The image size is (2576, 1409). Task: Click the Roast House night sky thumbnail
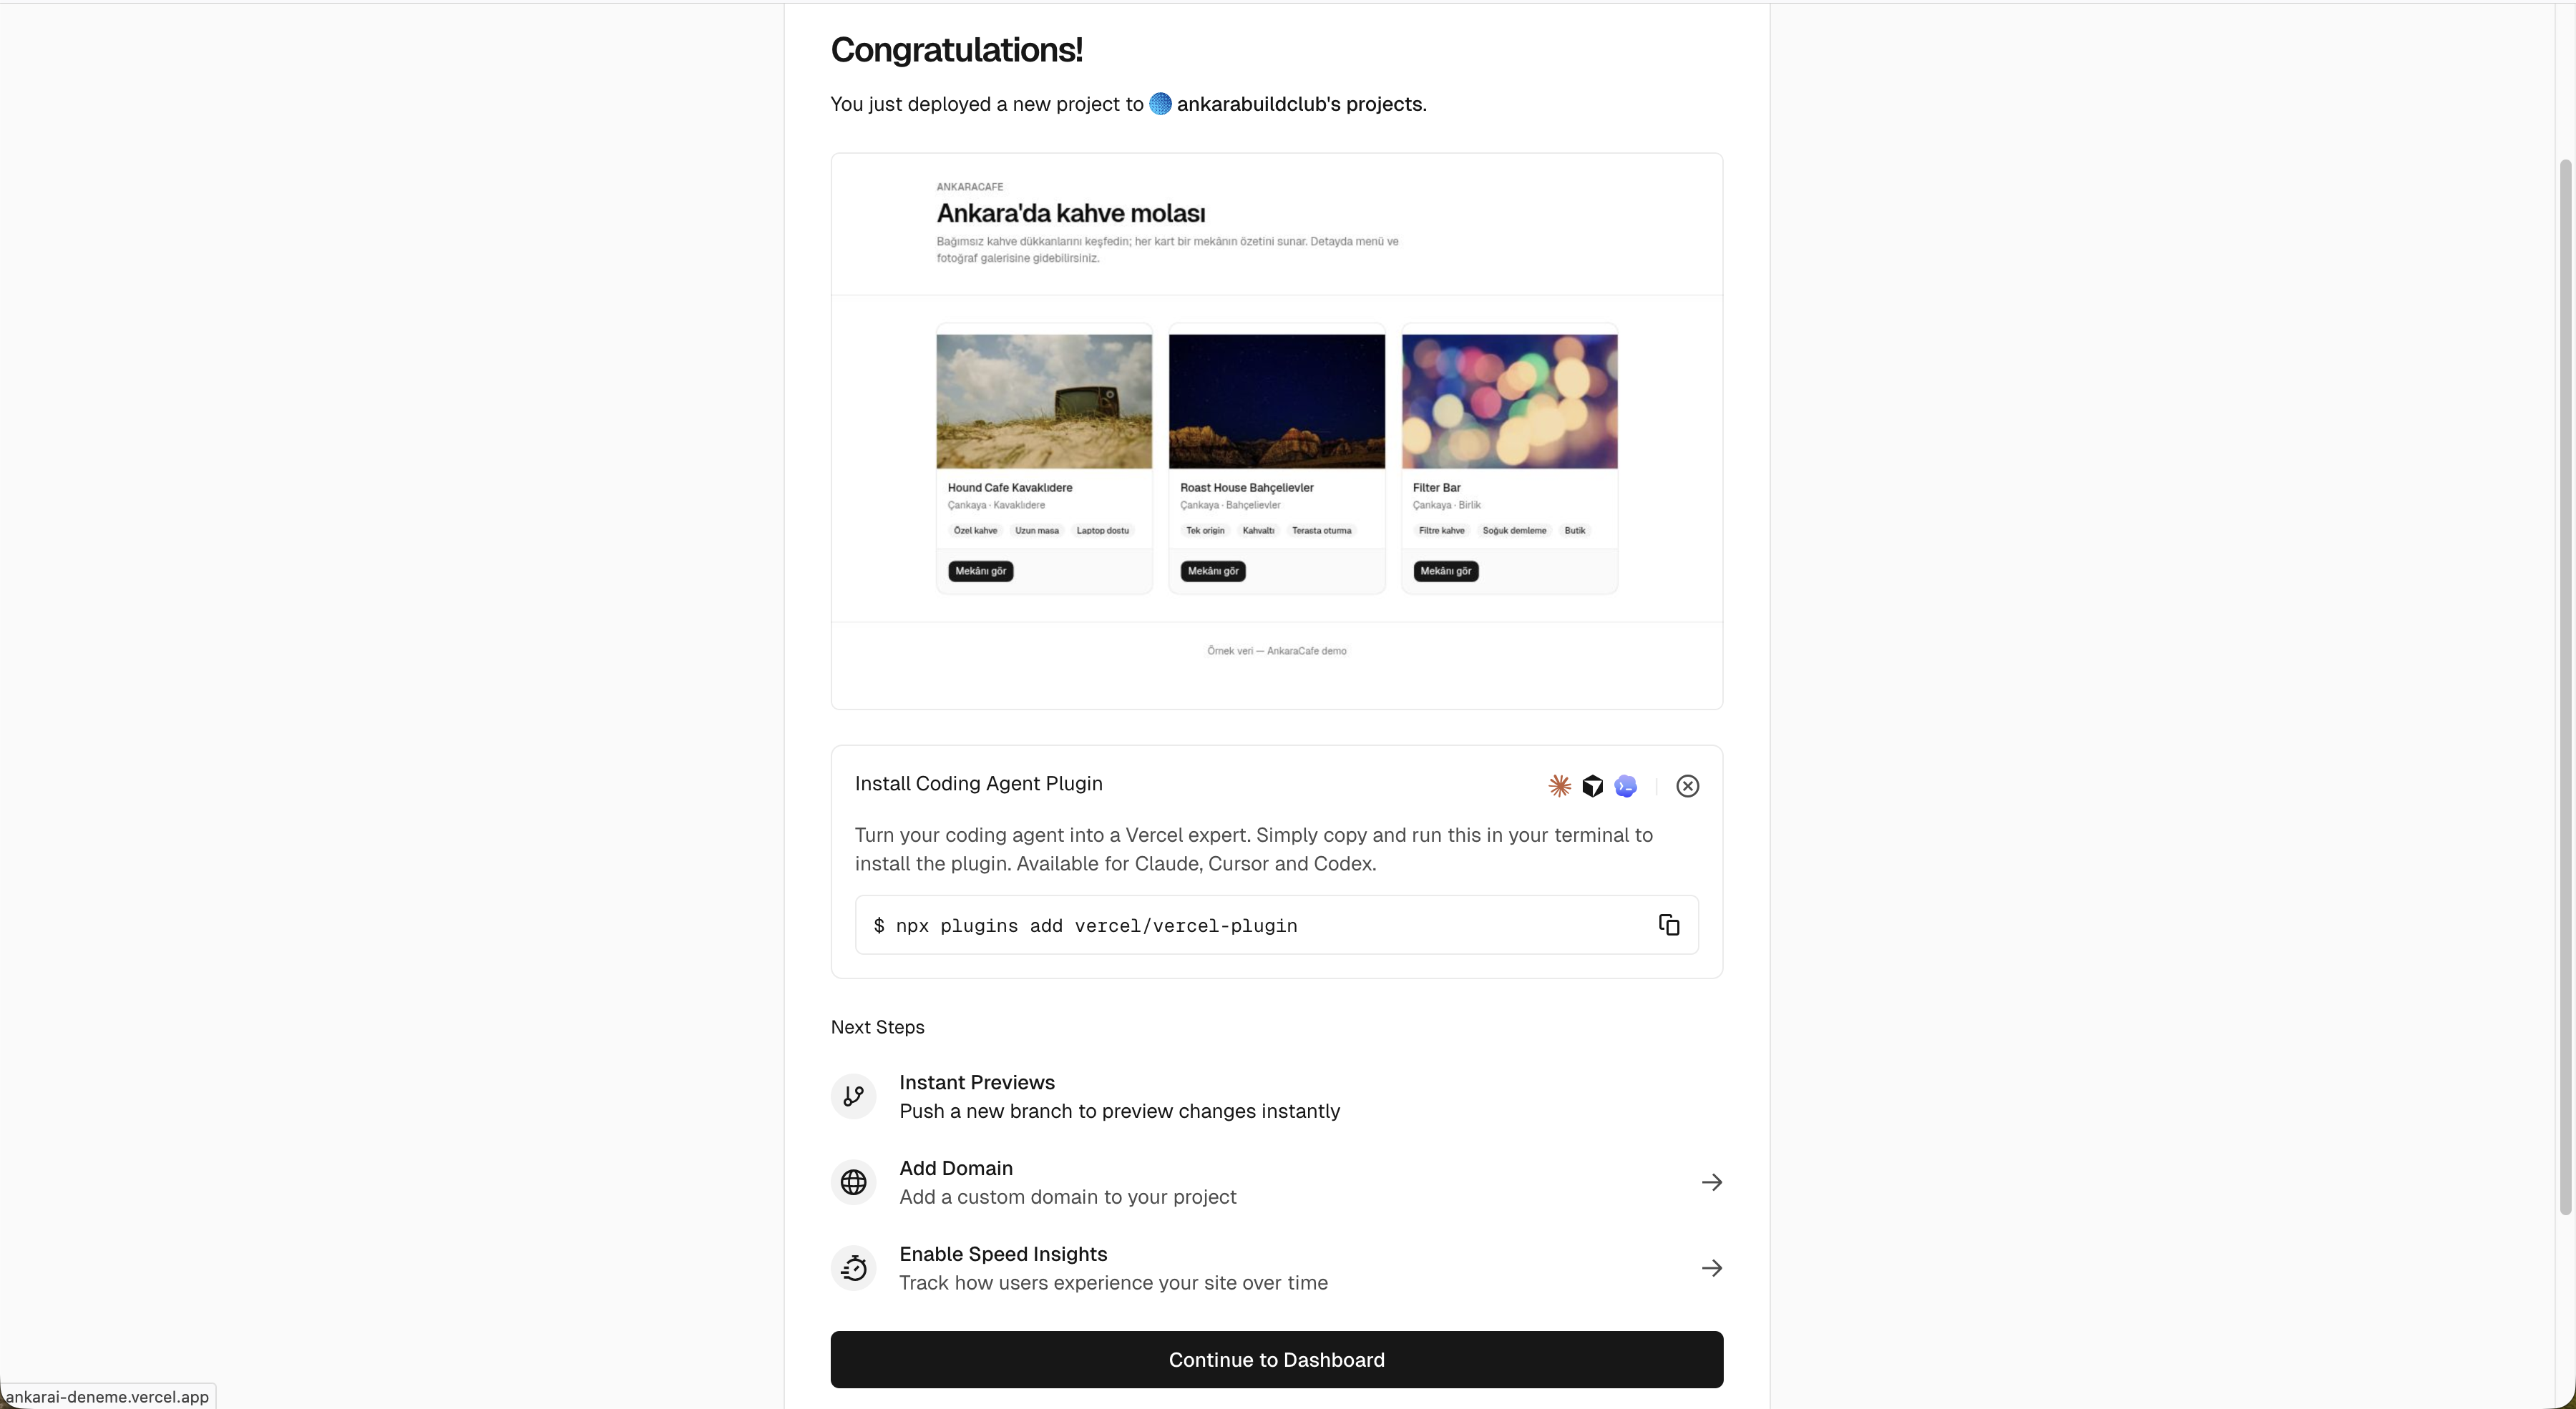pyautogui.click(x=1276, y=400)
